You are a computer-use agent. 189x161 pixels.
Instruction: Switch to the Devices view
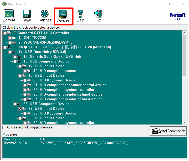[63, 16]
